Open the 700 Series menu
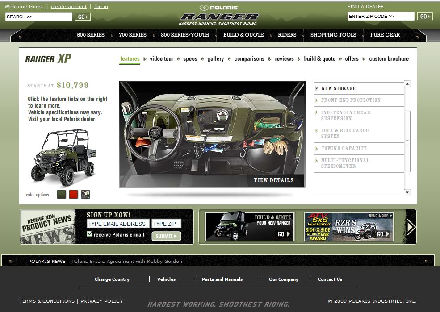The height and width of the screenshot is (312, 440). tap(133, 35)
